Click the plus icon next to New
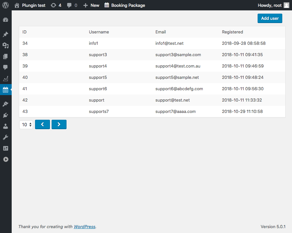This screenshot has height=233, width=292. pos(85,6)
